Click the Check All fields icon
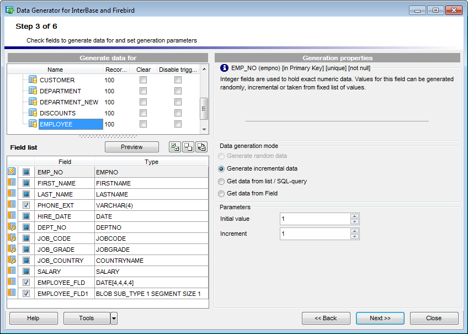The image size is (468, 334). (174, 147)
